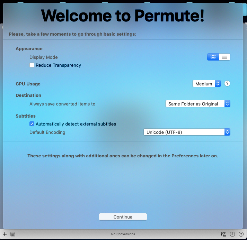Viewport: 247px width, 240px height.
Task: Click the robot presets icon in bottom bar
Action: [x=13, y=234]
